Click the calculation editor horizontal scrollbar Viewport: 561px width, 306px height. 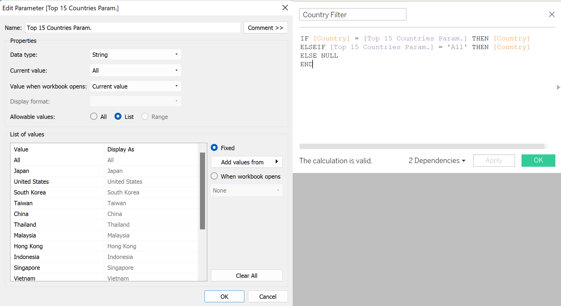coord(422,146)
